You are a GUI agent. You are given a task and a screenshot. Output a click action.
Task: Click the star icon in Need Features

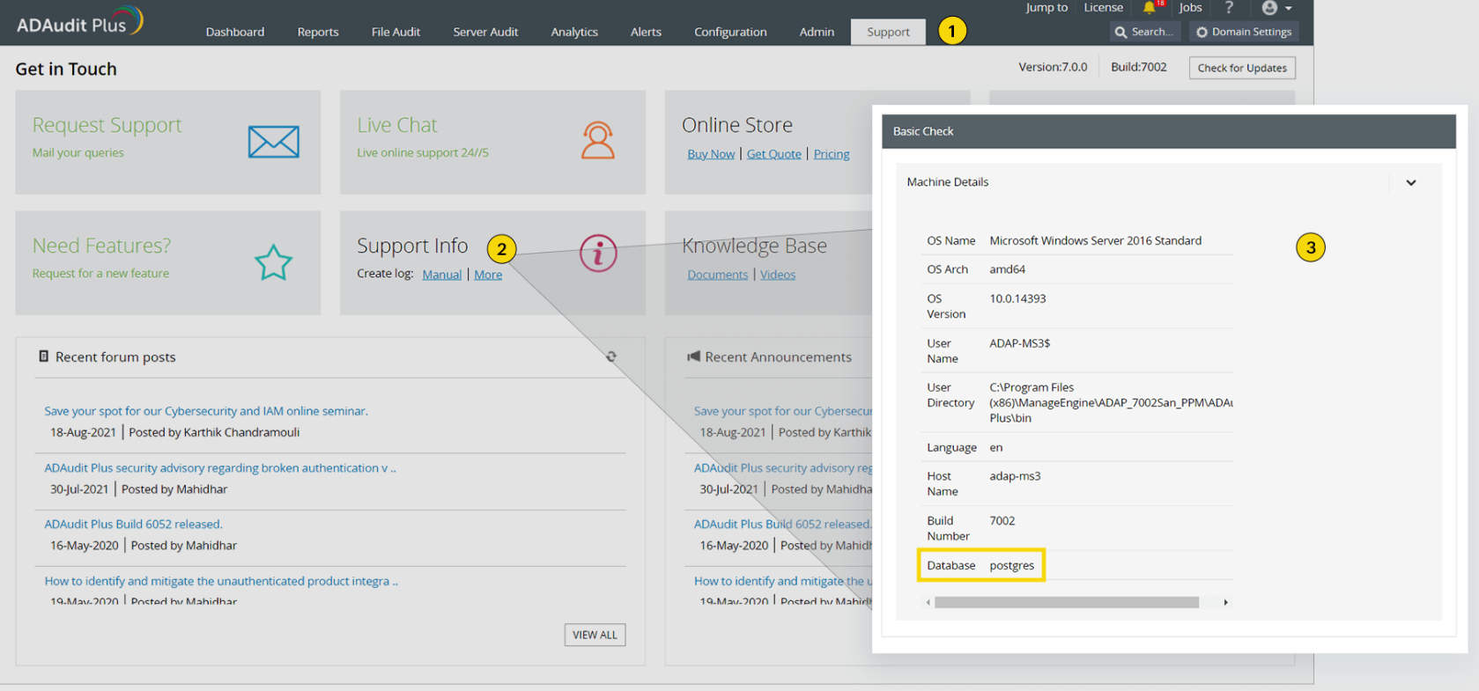273,262
